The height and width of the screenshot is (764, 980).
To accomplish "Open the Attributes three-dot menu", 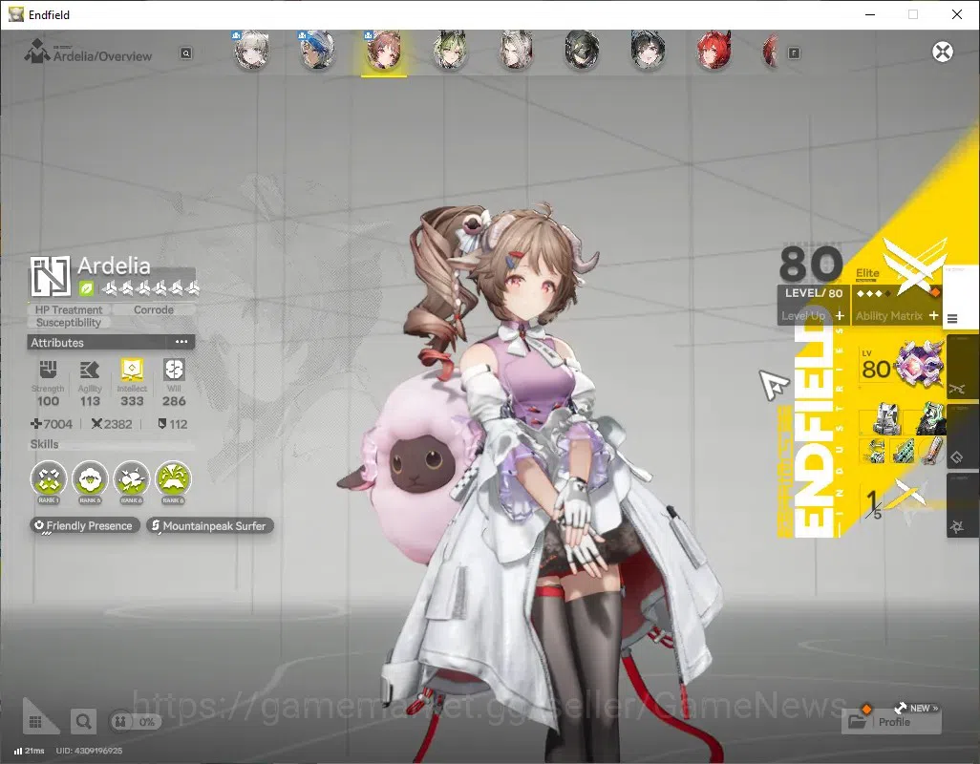I will 181,342.
